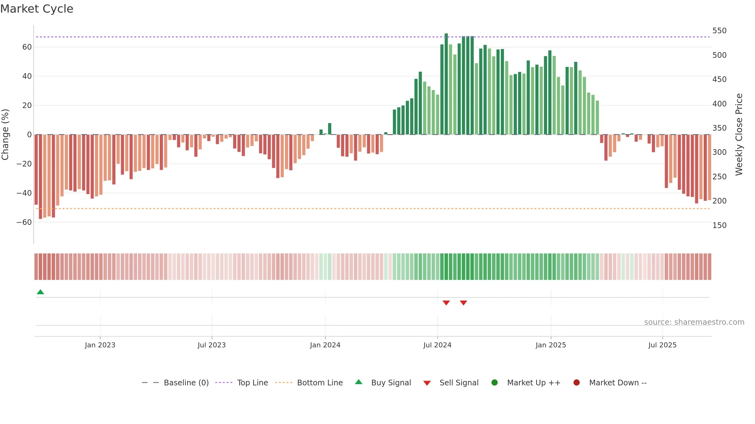Click the Jul 2024 axis label
The width and height of the screenshot is (755, 424).
[x=437, y=345]
